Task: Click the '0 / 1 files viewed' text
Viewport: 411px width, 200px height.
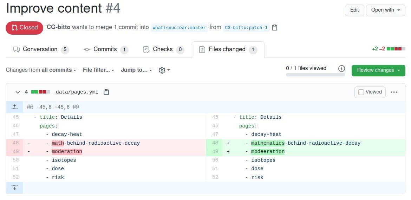Action: [306, 68]
